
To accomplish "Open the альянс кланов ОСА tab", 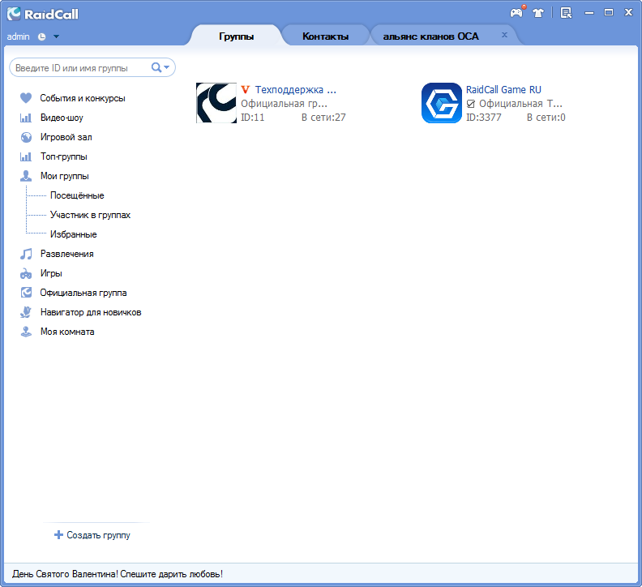I will click(430, 36).
